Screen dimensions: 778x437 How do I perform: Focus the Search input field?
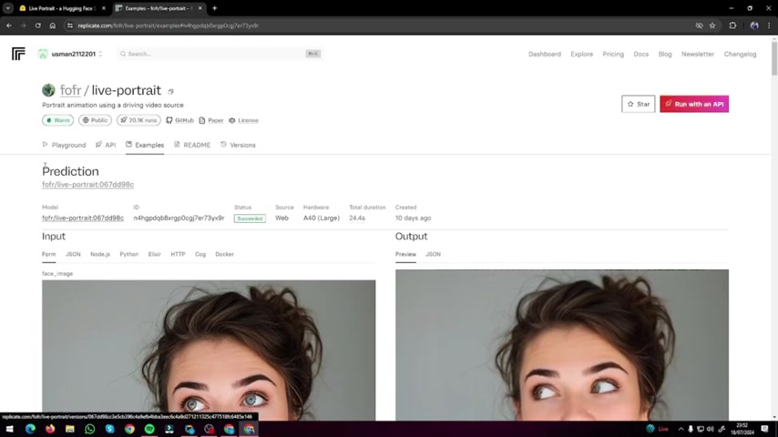point(220,54)
